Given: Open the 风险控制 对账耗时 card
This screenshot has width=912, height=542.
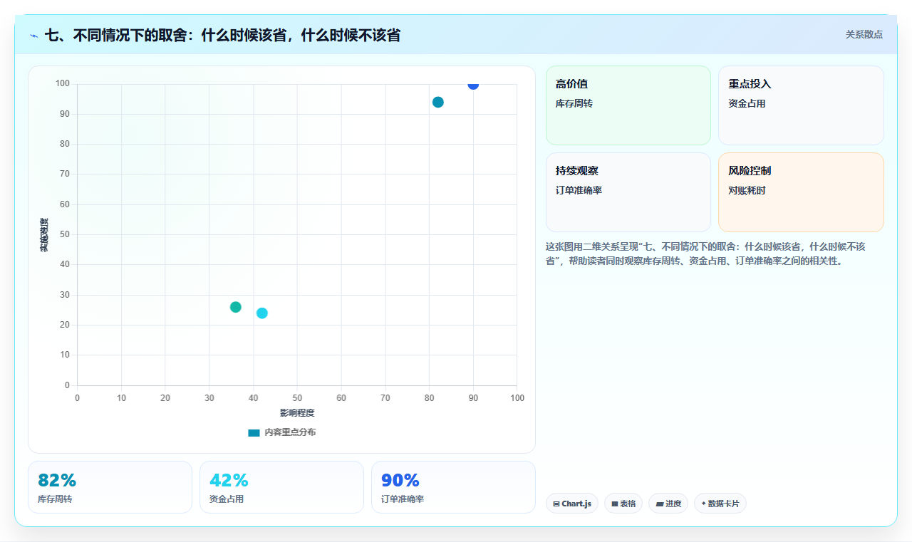Looking at the screenshot, I should (801, 192).
